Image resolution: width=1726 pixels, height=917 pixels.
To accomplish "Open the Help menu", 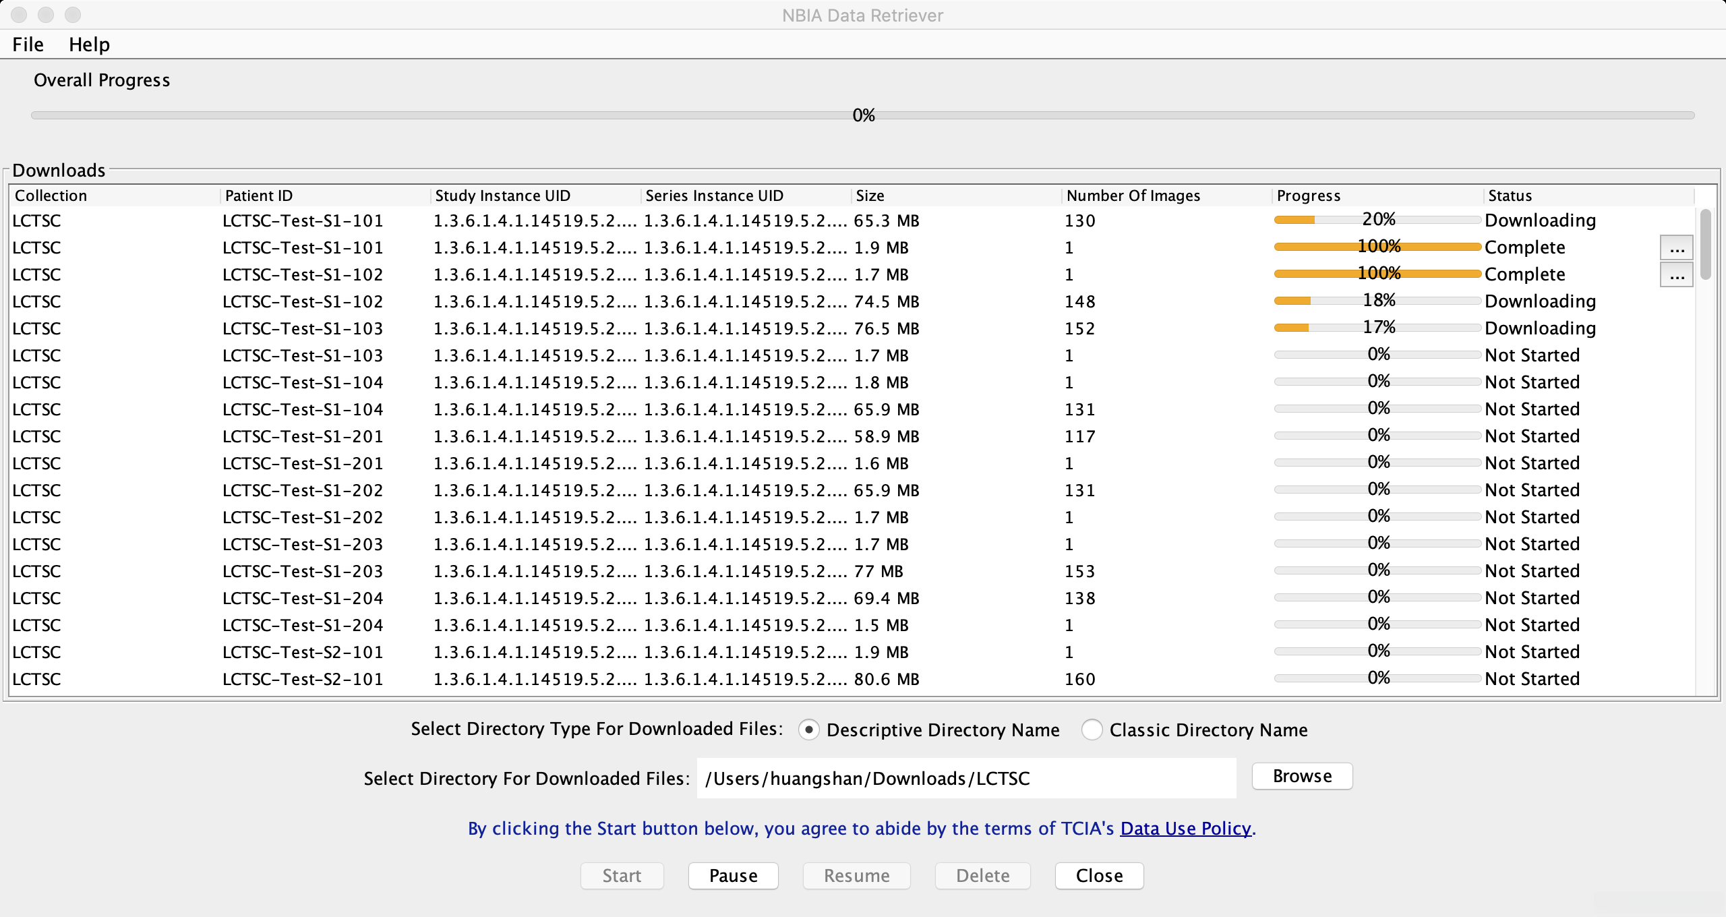I will (x=89, y=45).
